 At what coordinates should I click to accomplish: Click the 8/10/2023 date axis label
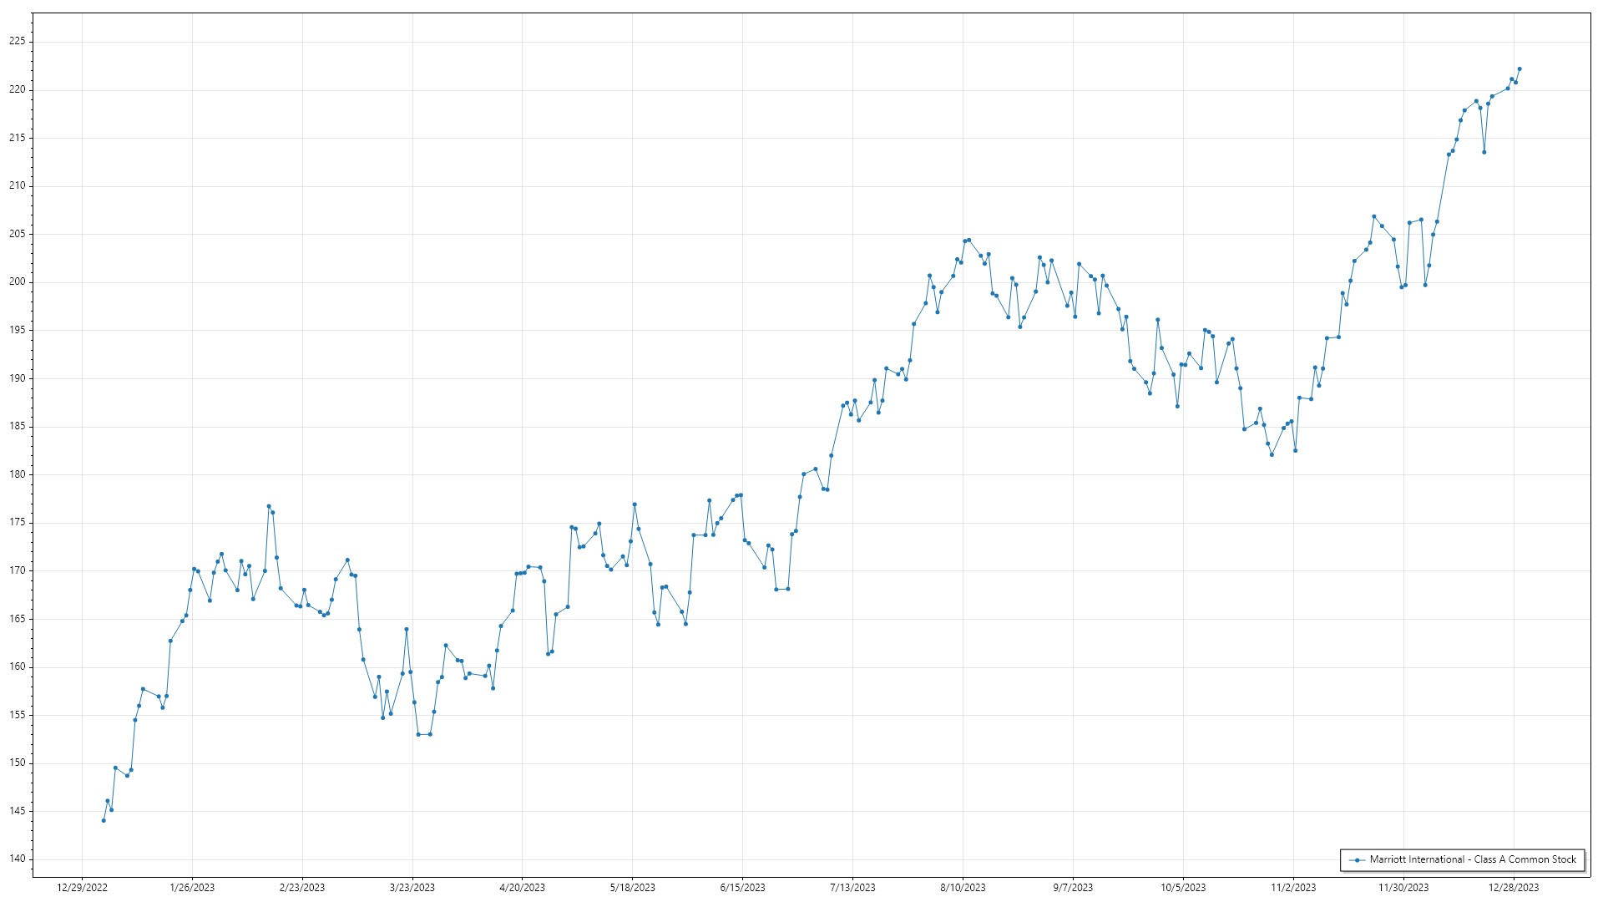point(963,888)
